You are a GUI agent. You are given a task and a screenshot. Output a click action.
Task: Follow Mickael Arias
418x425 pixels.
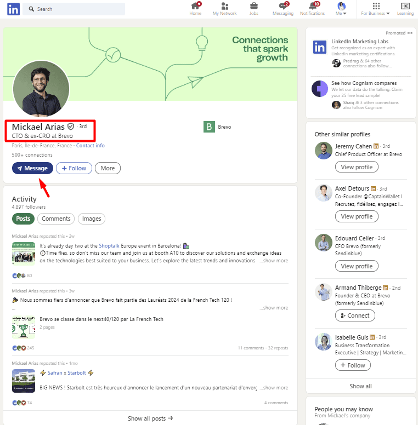point(74,168)
